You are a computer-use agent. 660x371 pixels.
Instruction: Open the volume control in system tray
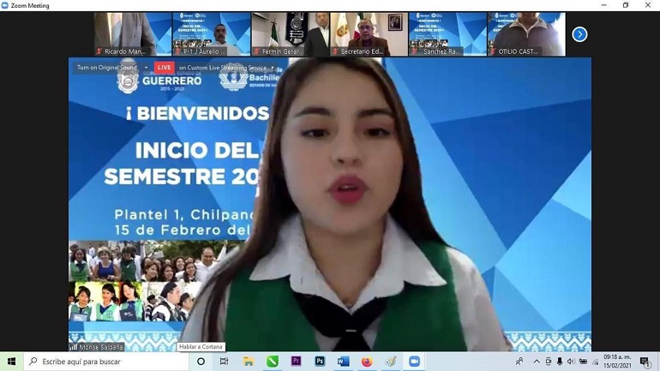(571, 362)
